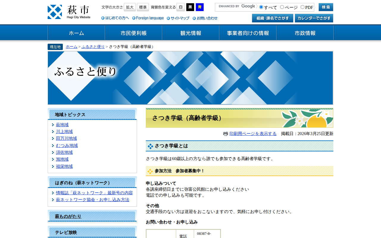Click ふるさと便り in the breadcrumb
Image resolution: width=381 pixels, height=238 pixels.
click(93, 47)
